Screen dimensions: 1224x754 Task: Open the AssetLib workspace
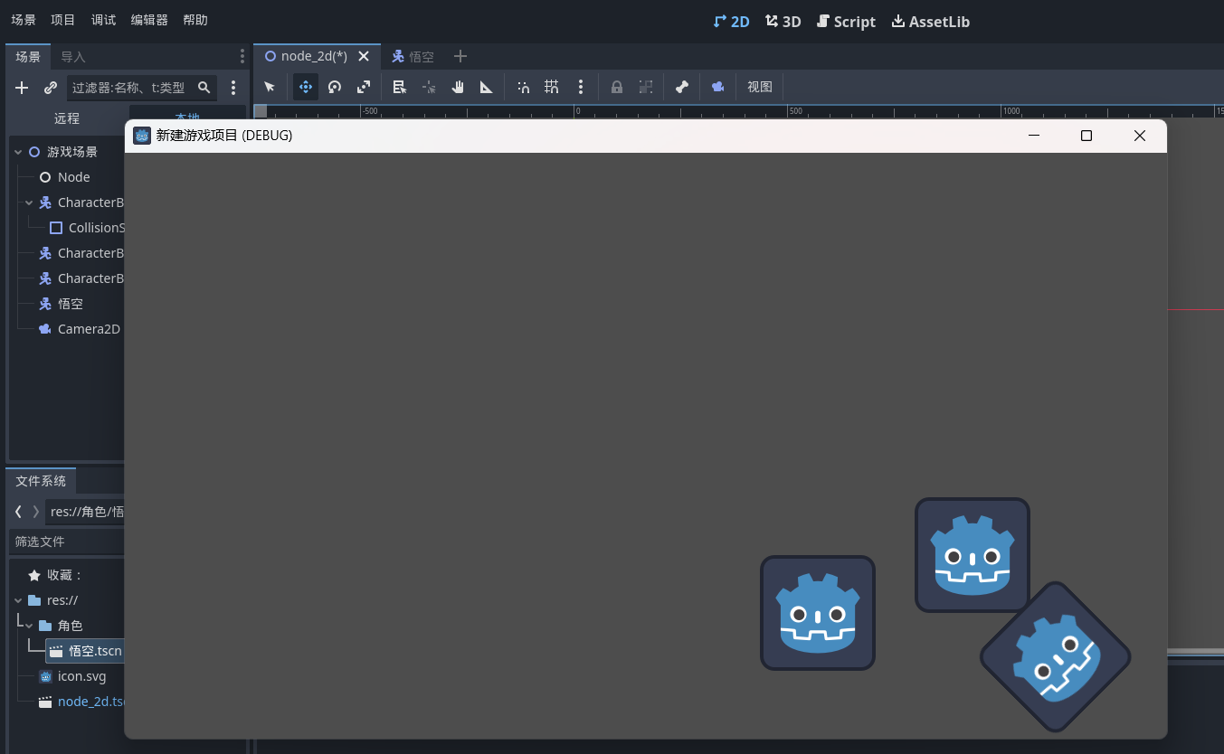click(x=930, y=22)
